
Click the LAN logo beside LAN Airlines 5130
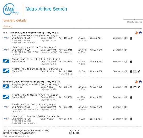(6, 50)
